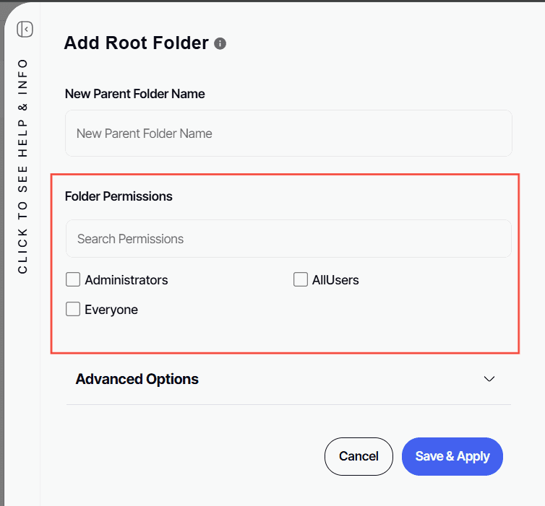
Task: Click the divider line below Advanced Options
Action: 288,404
